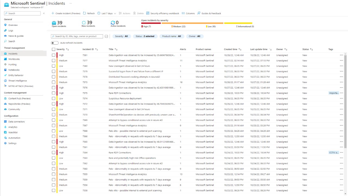This screenshot has height=196, width=348.
Task: Collapse the sidebar with the double-chevron icon
Action: pyautogui.click(x=44, y=13)
